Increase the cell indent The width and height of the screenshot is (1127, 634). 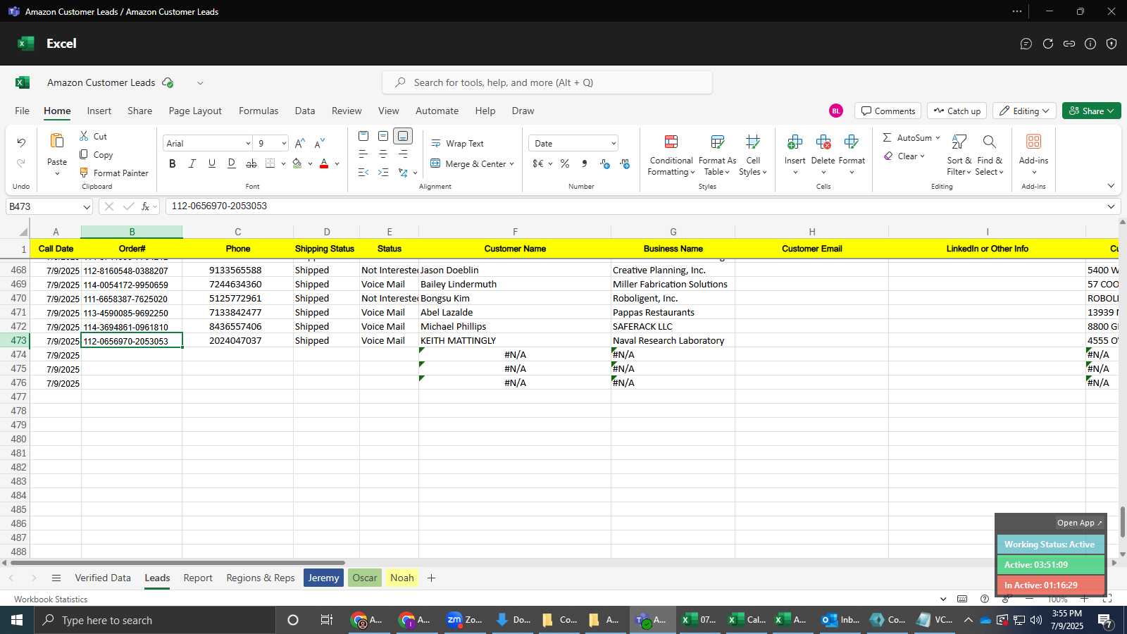(383, 173)
